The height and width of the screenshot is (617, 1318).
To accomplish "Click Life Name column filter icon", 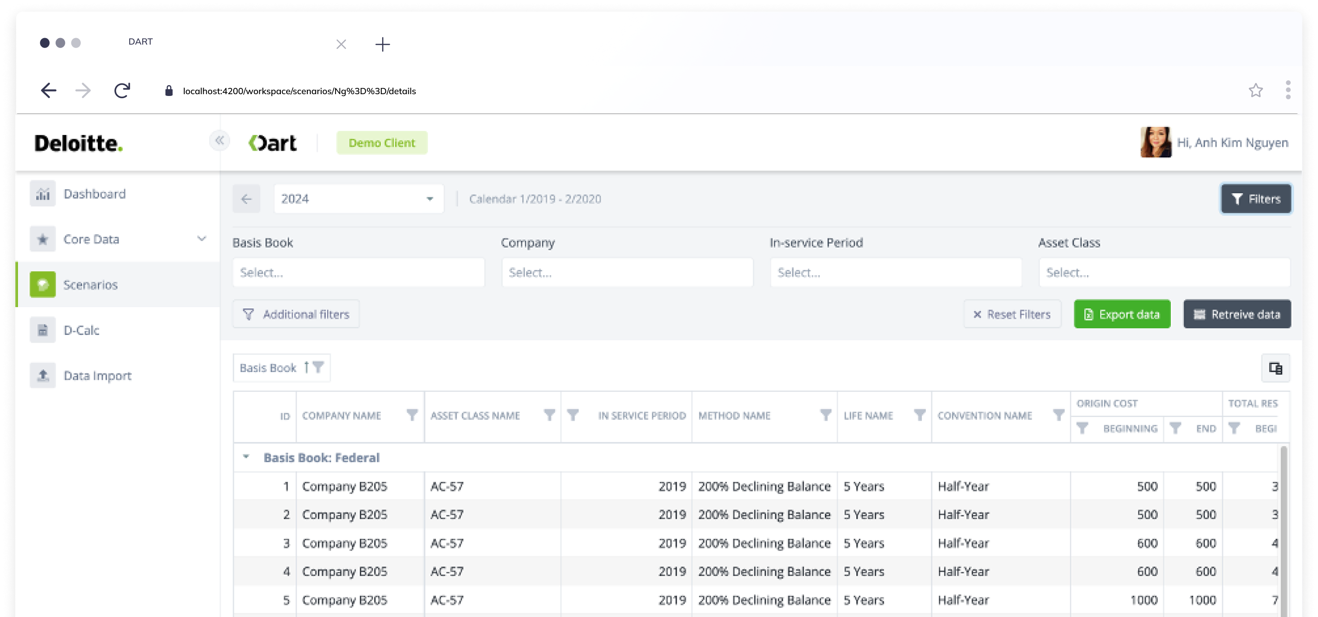I will tap(920, 415).
